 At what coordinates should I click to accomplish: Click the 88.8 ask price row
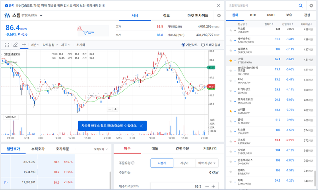(38, 162)
